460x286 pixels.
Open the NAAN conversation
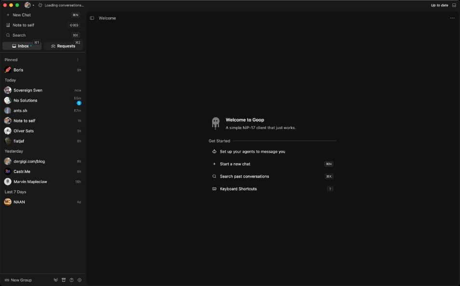click(x=42, y=202)
